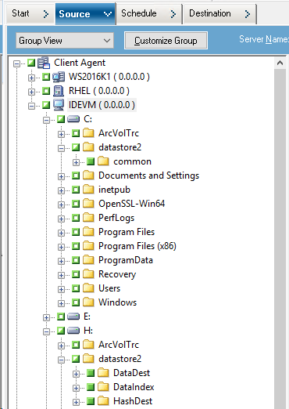
Task: Click the common folder icon
Action: [103, 161]
